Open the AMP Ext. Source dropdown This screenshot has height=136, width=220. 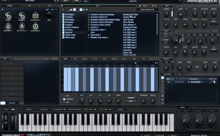click(214, 24)
